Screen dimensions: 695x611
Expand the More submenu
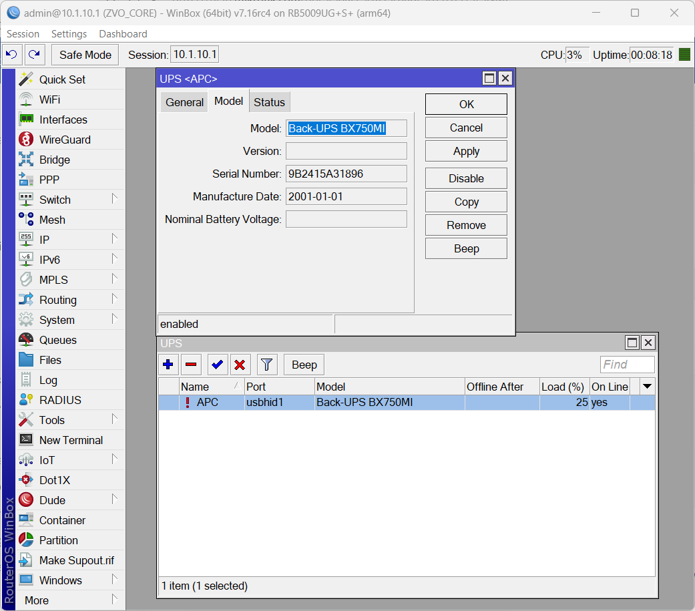(x=114, y=600)
